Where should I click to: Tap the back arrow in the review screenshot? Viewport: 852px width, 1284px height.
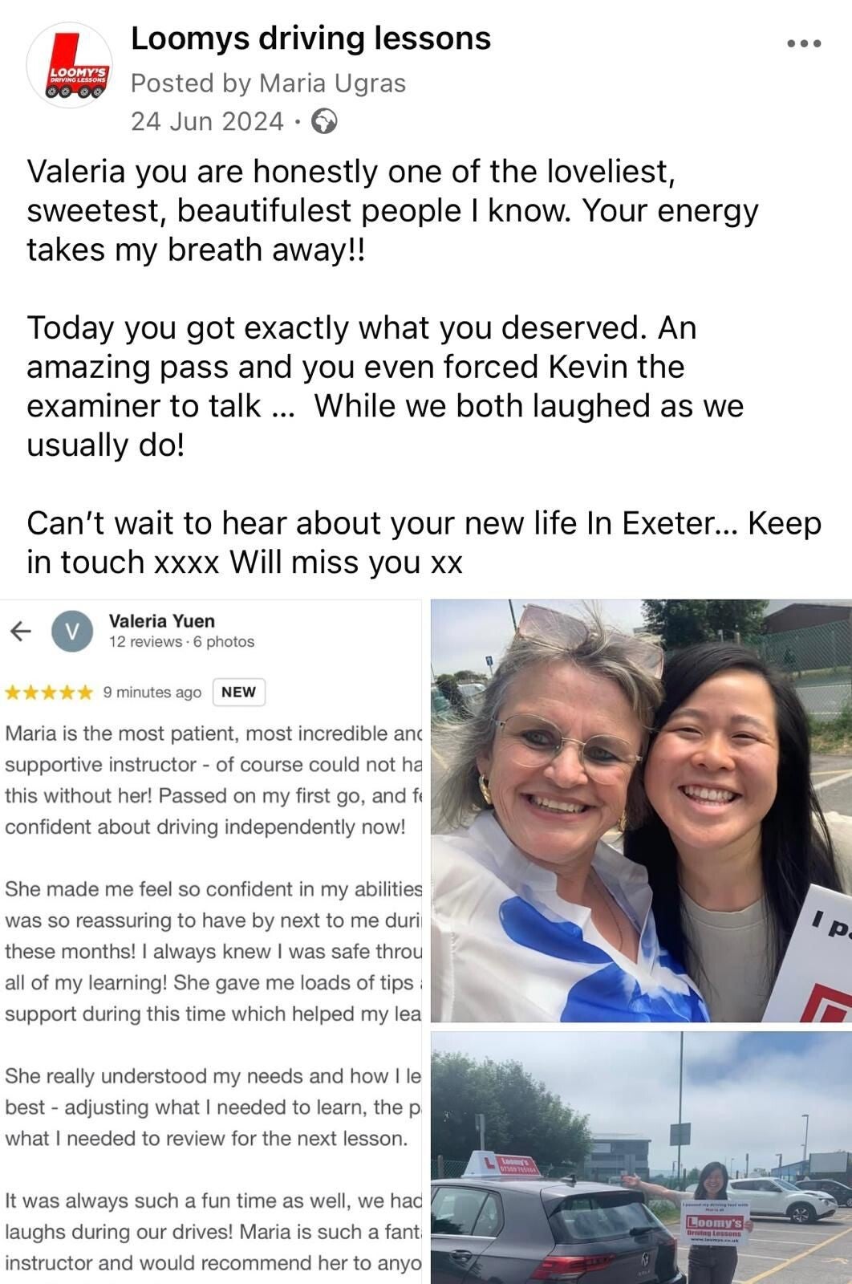pos(21,632)
